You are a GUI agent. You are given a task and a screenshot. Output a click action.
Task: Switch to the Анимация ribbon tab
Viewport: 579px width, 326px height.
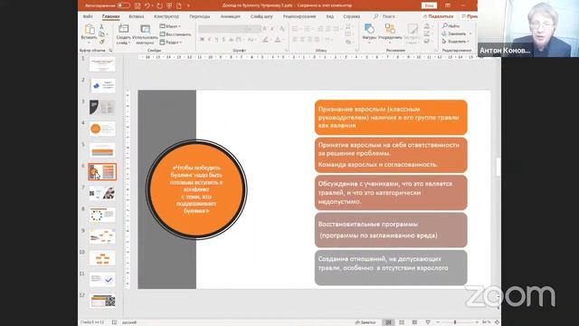(230, 16)
